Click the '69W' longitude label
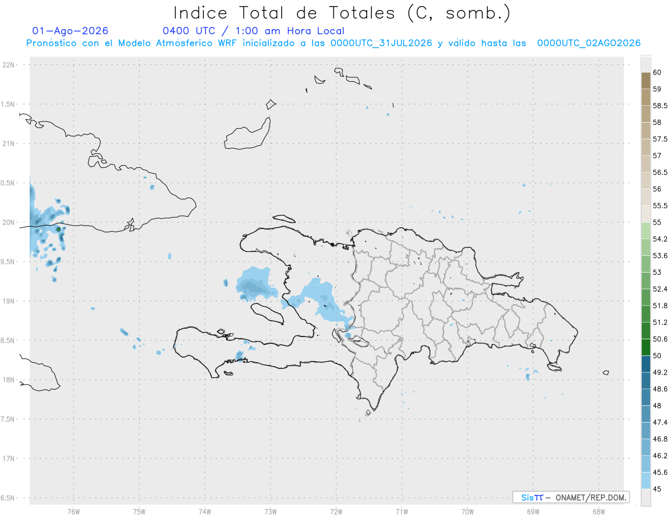672x519 pixels. click(533, 511)
